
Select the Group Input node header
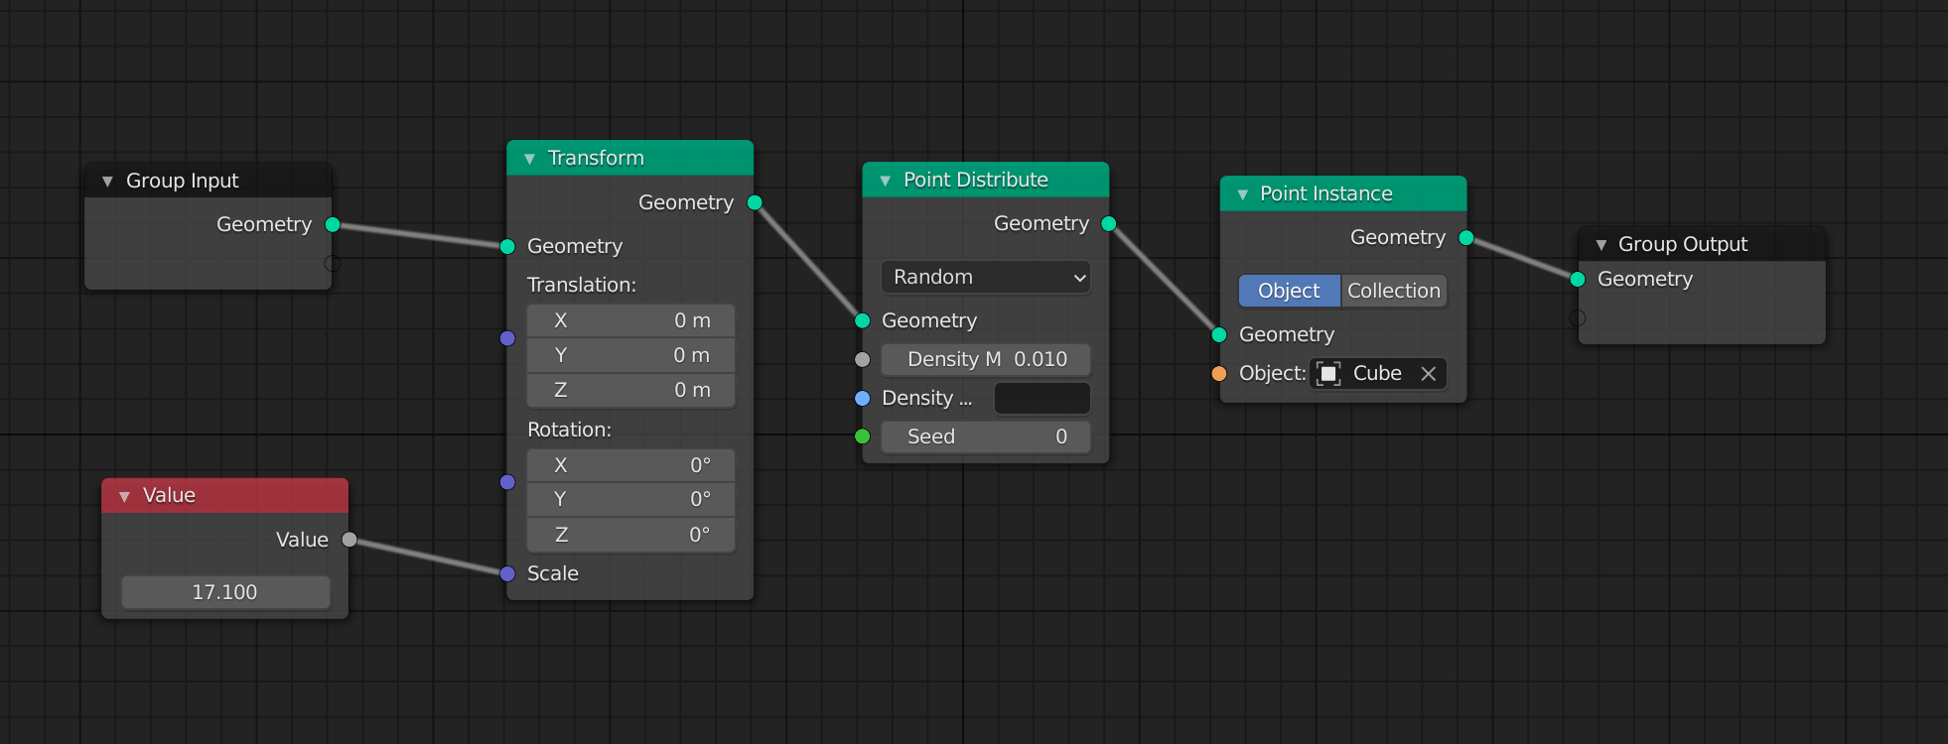tap(209, 181)
